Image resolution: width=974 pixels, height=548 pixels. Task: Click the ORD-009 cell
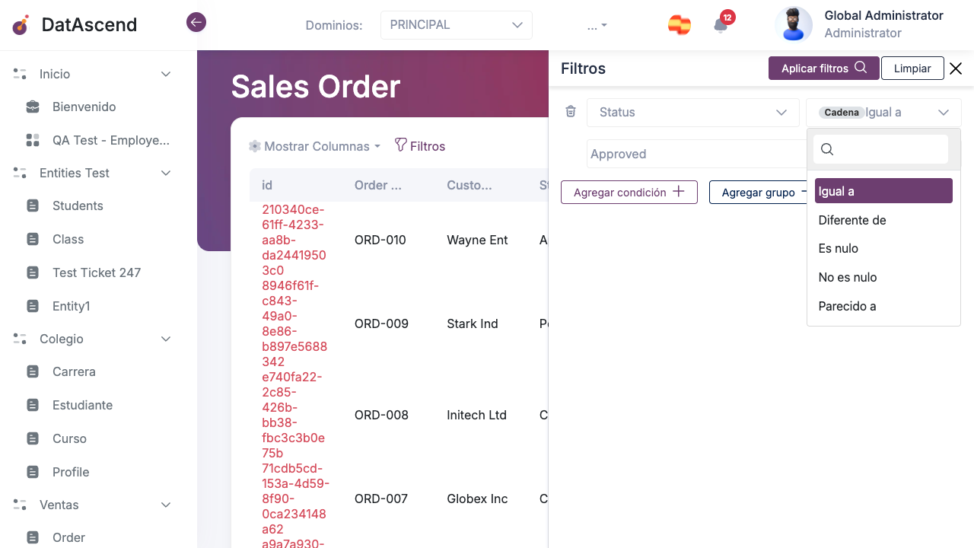[380, 323]
